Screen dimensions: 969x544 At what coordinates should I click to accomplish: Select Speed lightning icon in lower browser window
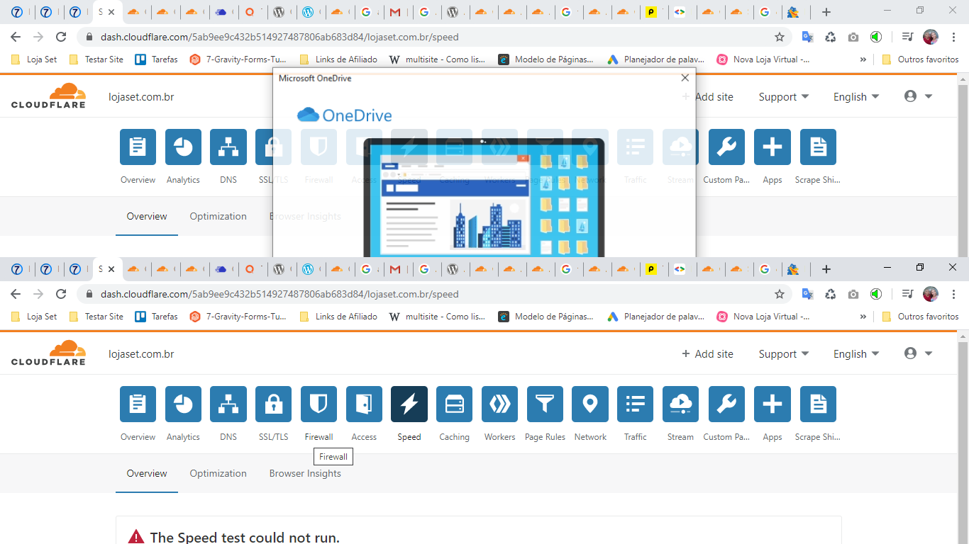[x=409, y=404]
